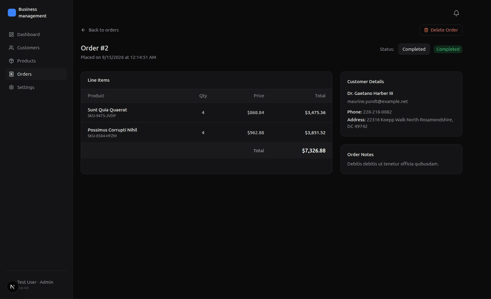491x299 pixels.
Task: Click the back arrow icon
Action: coord(83,30)
